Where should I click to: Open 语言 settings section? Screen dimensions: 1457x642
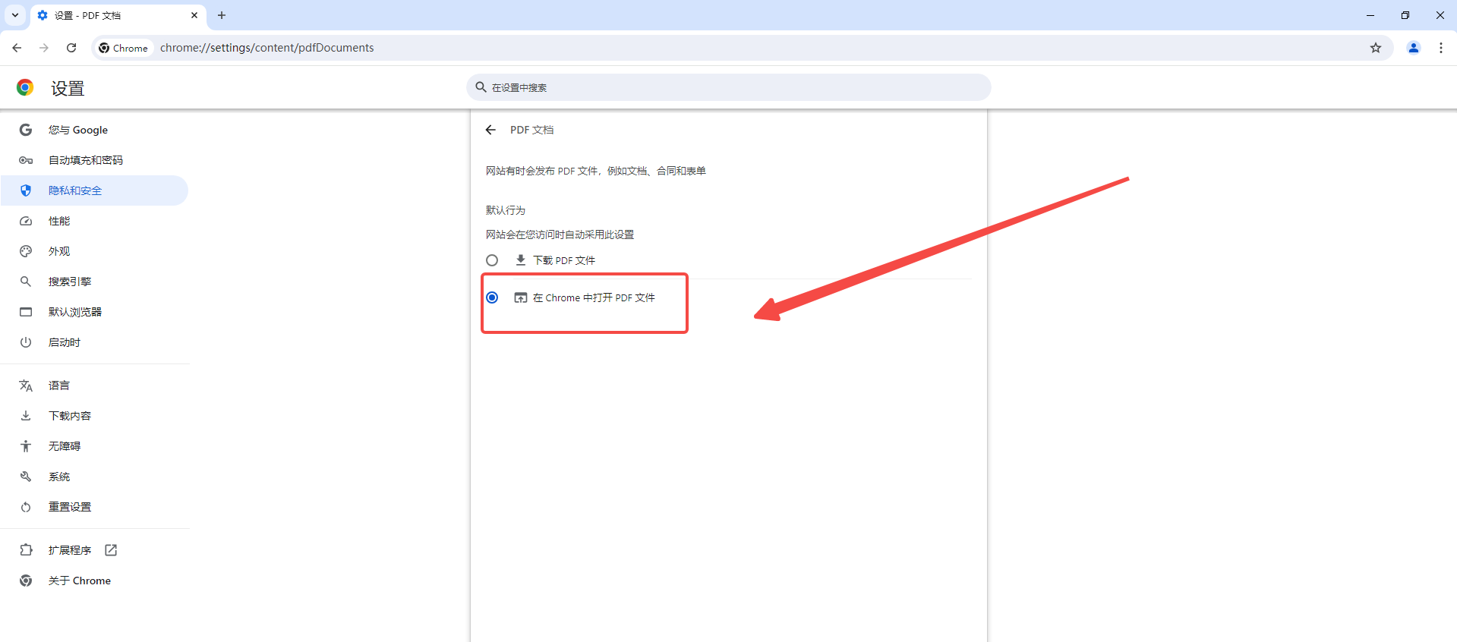[95, 386]
